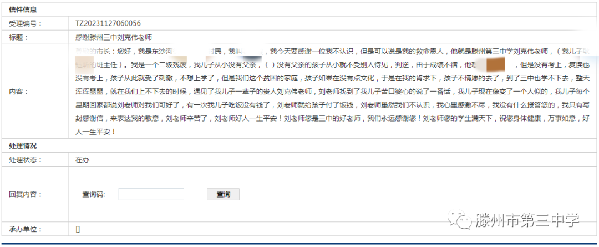Click the 回复内容 label
The height and width of the screenshot is (247, 599).
25,194
